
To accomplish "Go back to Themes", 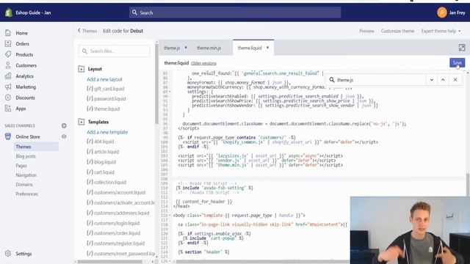I will click(87, 31).
